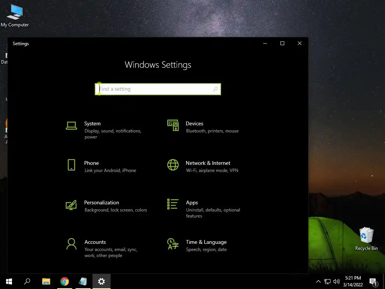Viewport: 385px width, 289px height.
Task: Open the Time & Language title
Action: (x=206, y=242)
